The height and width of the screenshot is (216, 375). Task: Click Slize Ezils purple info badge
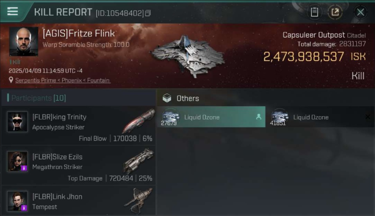[x=24, y=168]
